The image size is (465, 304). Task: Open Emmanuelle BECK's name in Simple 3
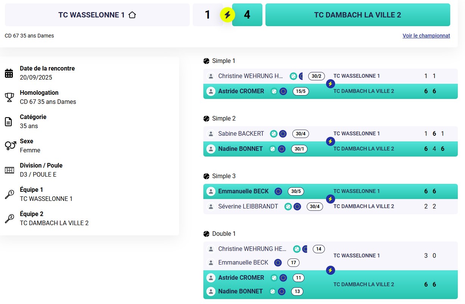pos(243,191)
